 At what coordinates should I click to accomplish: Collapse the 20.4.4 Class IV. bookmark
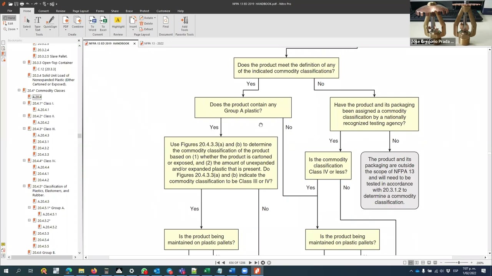point(24,161)
